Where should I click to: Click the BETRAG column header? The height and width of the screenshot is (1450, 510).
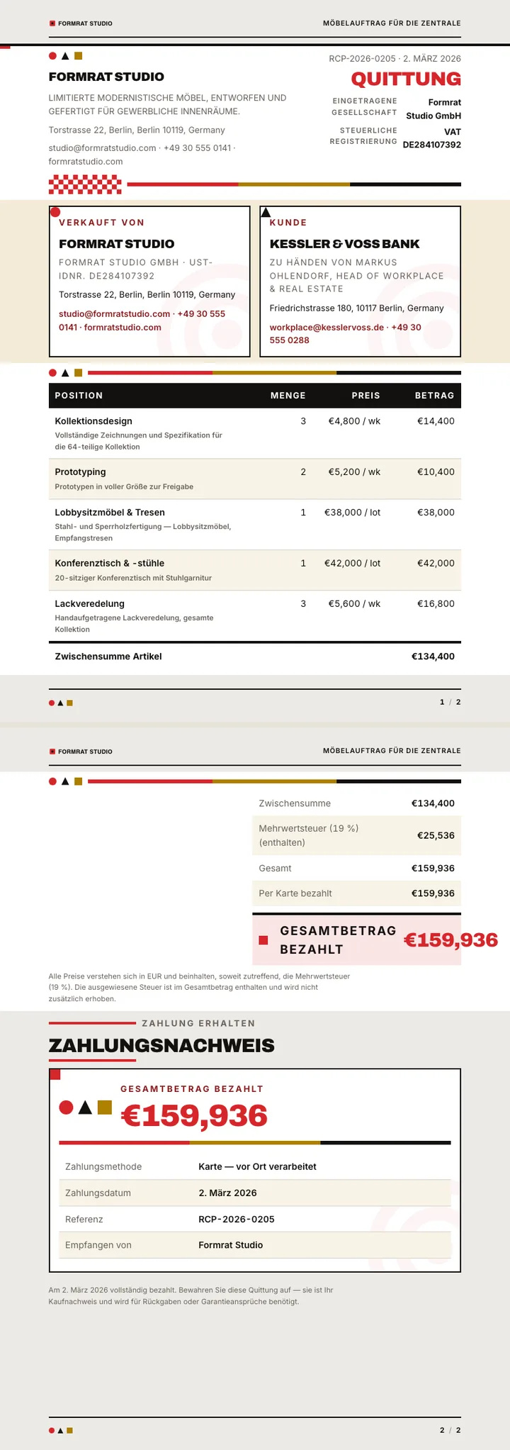click(x=434, y=396)
